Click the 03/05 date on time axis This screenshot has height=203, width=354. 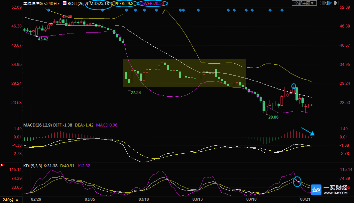[x=90, y=199]
